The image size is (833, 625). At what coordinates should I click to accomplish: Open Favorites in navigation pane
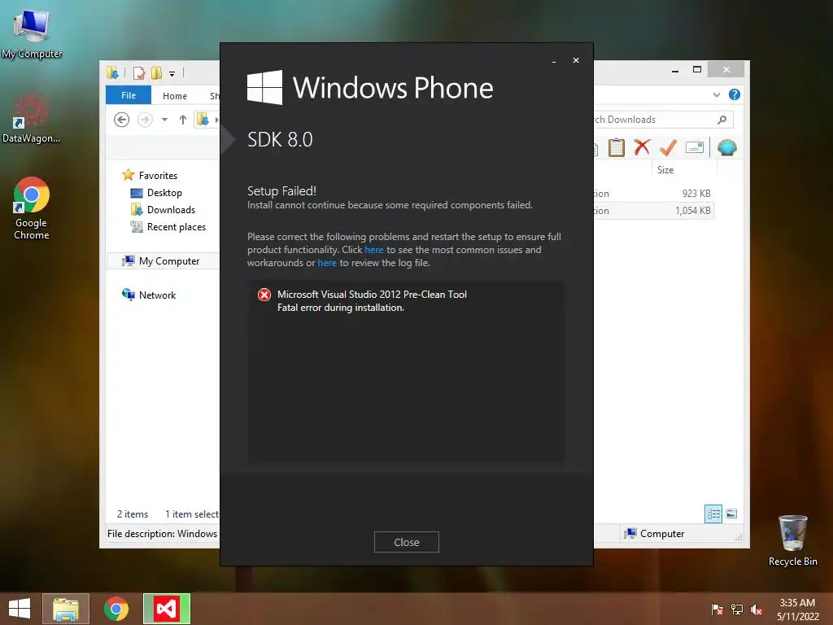tap(158, 176)
